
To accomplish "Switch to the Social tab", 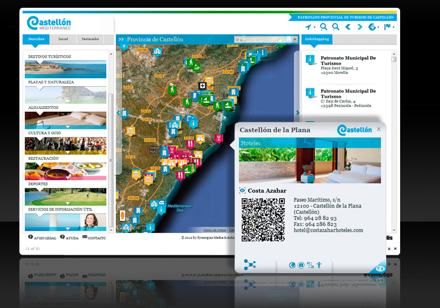I will click(63, 39).
